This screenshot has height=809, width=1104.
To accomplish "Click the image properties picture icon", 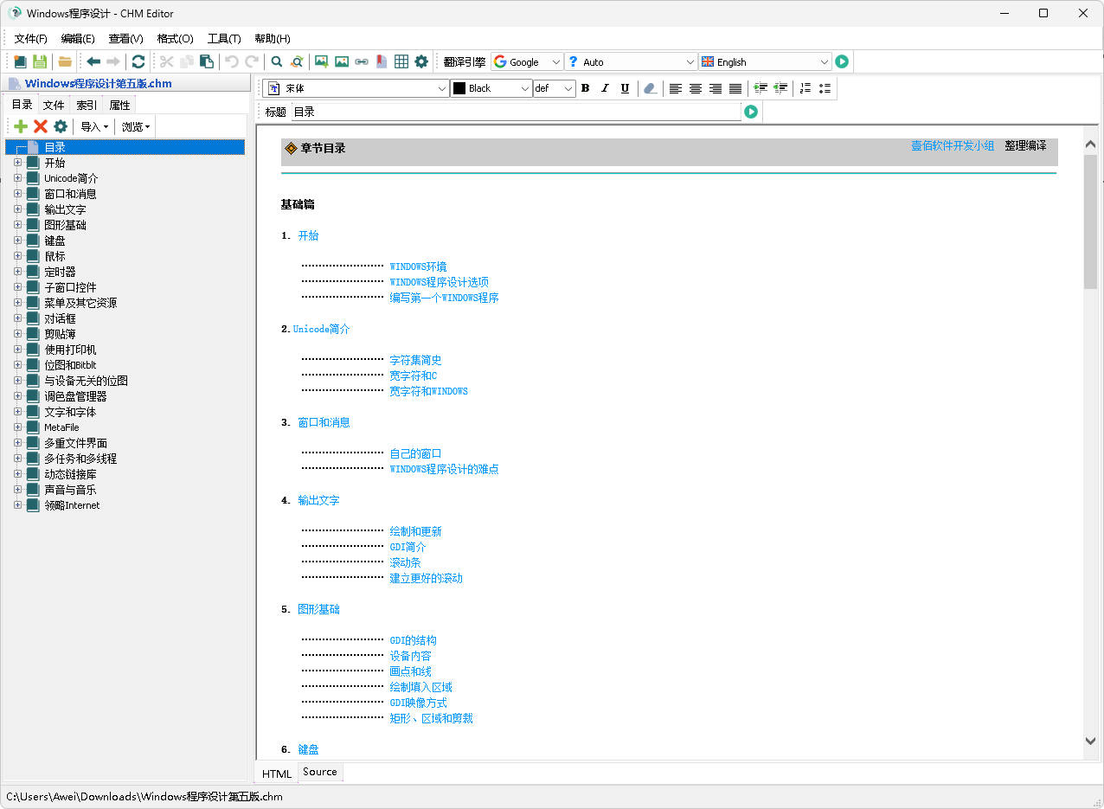I will (342, 61).
